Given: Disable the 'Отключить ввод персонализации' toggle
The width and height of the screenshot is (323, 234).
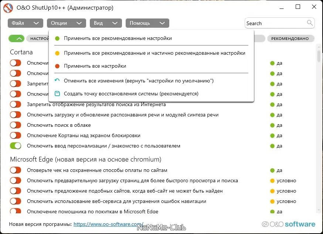Looking at the screenshot, I should pyautogui.click(x=15, y=146).
